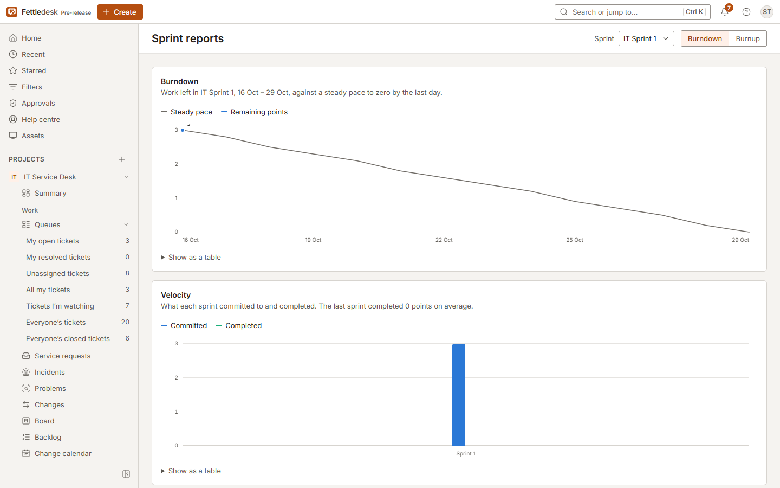The height and width of the screenshot is (488, 780).
Task: Click the Assets monitor icon
Action: click(13, 136)
